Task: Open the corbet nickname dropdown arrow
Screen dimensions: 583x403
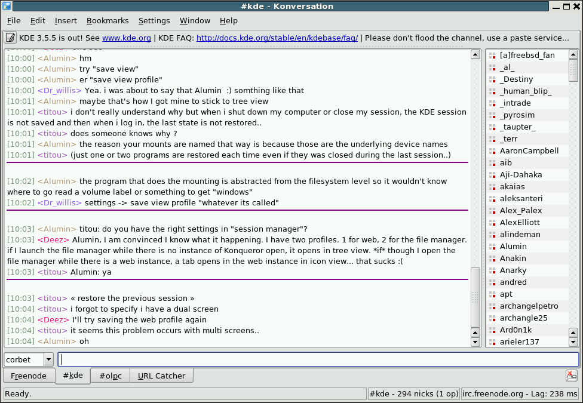Action: (x=49, y=359)
